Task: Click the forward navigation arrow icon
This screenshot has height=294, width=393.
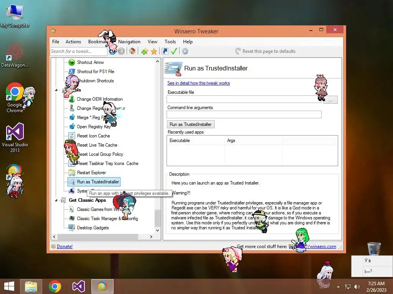Action: (121, 51)
